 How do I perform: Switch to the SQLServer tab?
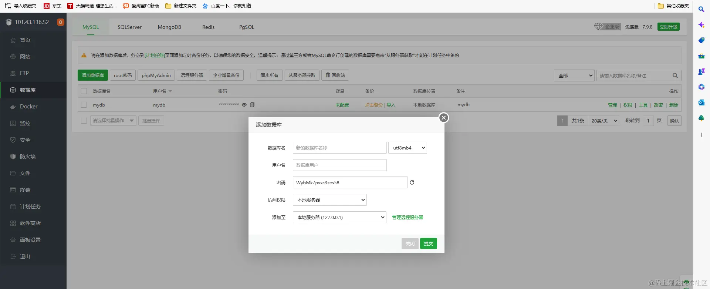[130, 27]
